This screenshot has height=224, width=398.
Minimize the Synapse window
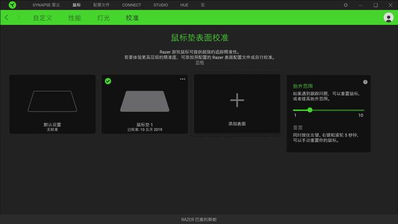(x=361, y=5)
